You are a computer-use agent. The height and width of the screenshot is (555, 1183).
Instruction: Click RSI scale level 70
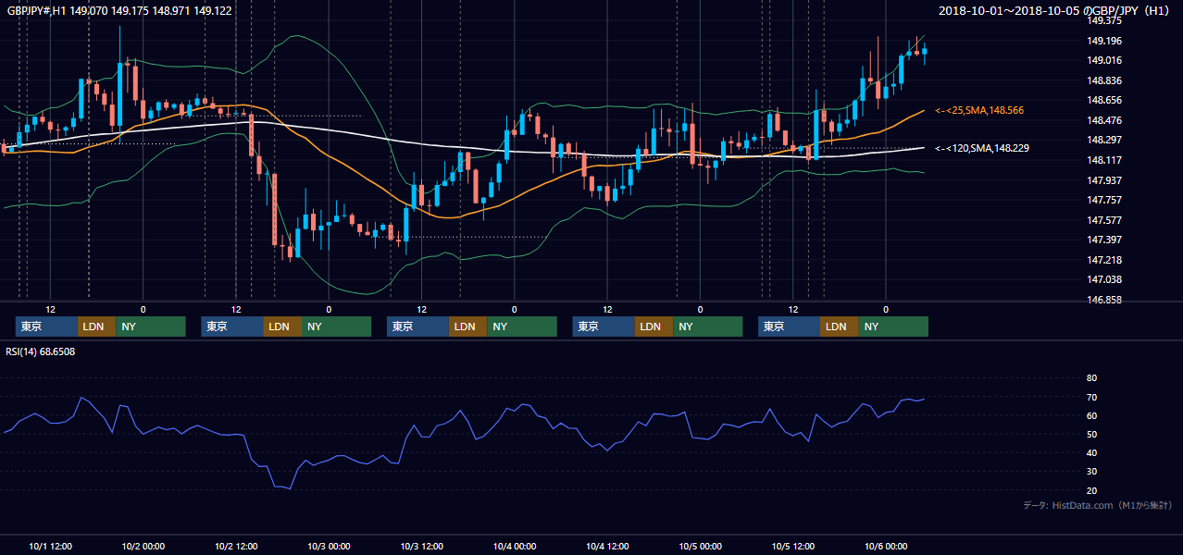[1091, 397]
